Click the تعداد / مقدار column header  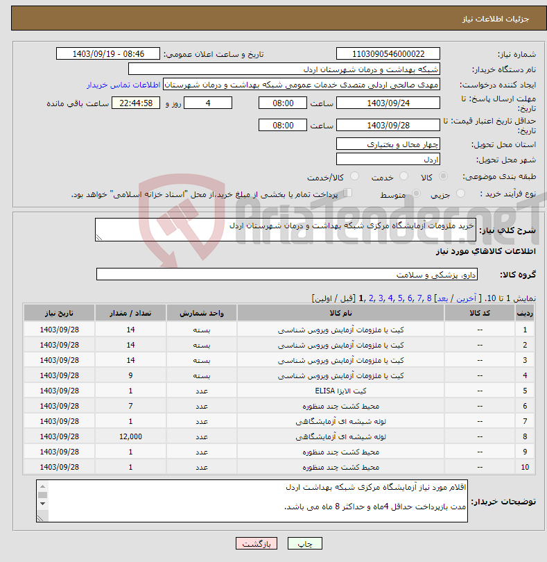tap(130, 313)
